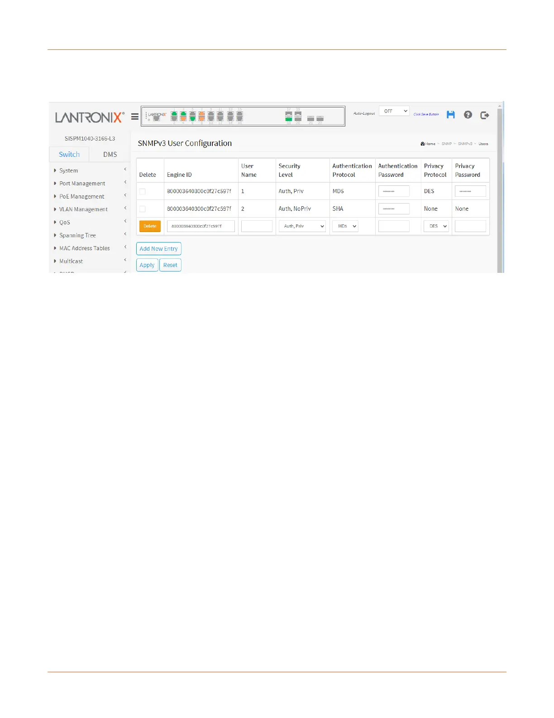Open the VLAN Management menu item

(83, 209)
